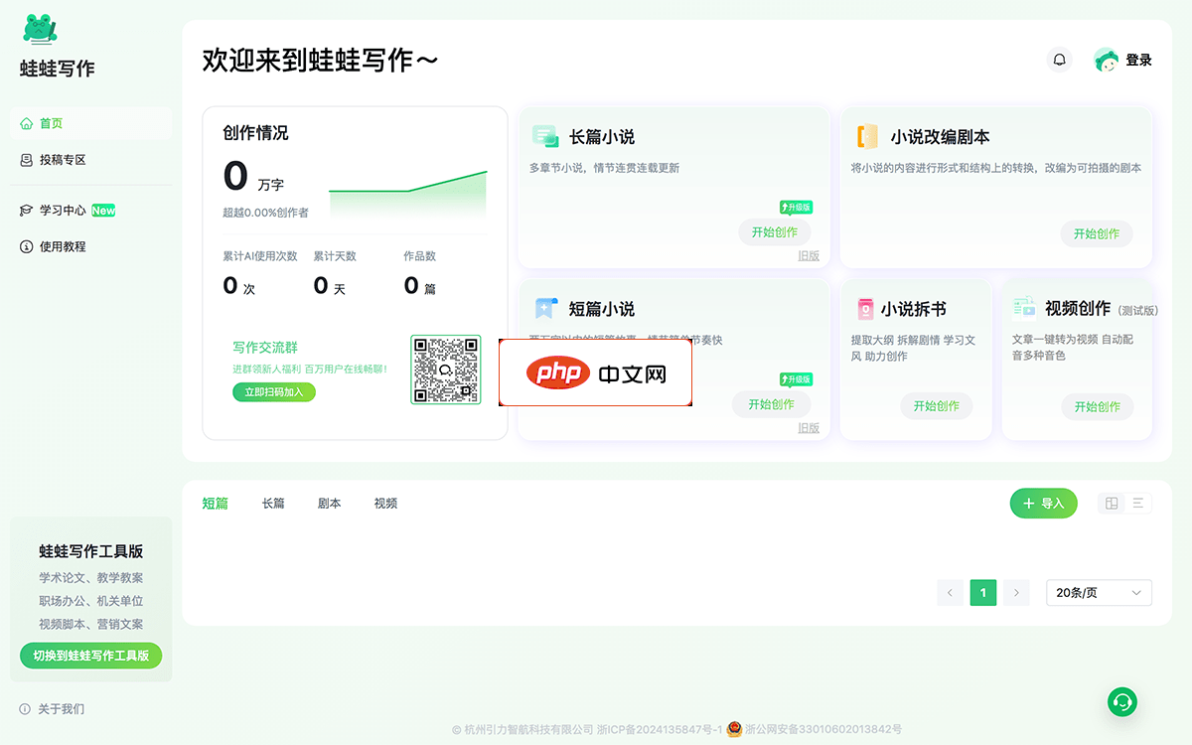The height and width of the screenshot is (745, 1192).
Task: Click 立即扫码加入 button
Action: click(274, 392)
